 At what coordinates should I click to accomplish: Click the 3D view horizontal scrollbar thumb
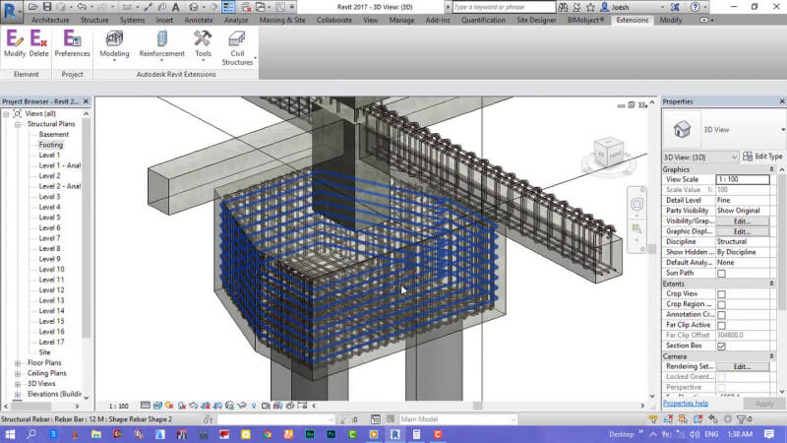pos(478,406)
